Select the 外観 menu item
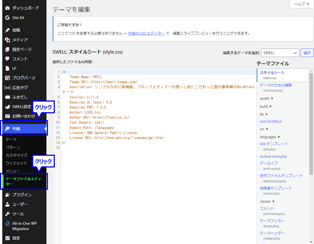 (16, 128)
